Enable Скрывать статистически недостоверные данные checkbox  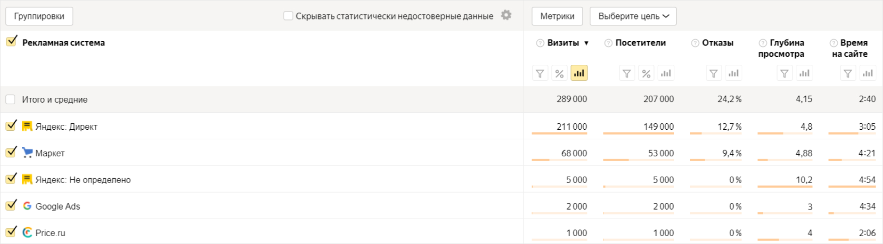(288, 16)
